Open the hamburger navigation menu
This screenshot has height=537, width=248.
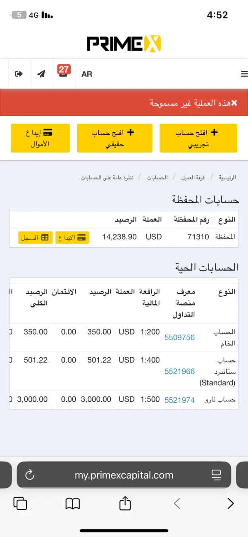click(244, 74)
